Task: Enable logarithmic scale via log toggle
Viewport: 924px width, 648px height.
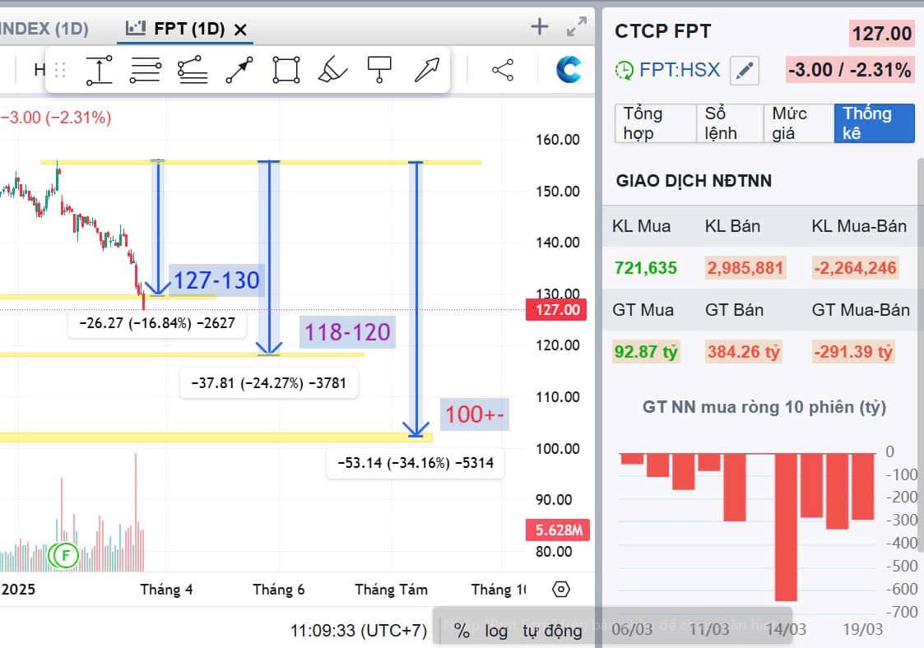Action: (x=495, y=630)
